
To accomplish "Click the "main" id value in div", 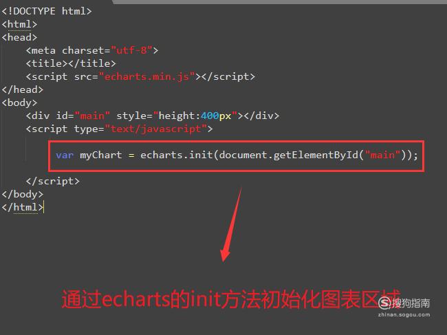I will [92, 116].
